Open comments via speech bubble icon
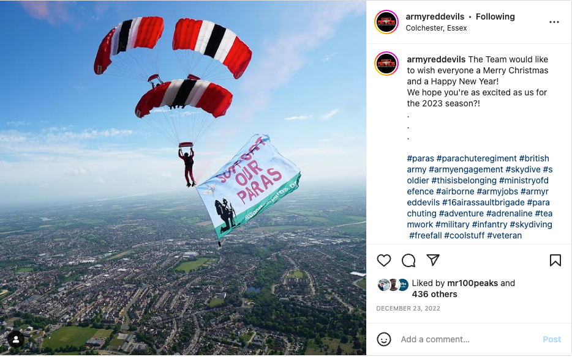Screen dimensions: 572x357 [408, 260]
